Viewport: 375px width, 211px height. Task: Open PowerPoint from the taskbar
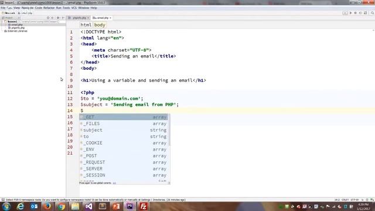click(x=116, y=206)
